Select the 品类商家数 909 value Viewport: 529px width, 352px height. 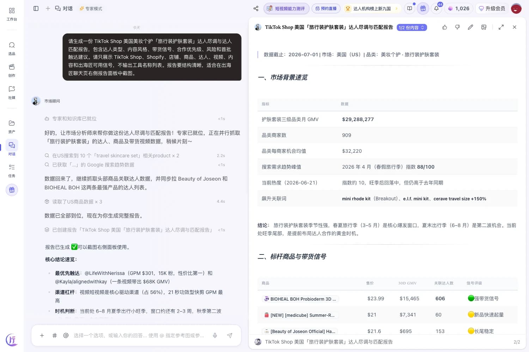tap(346, 135)
